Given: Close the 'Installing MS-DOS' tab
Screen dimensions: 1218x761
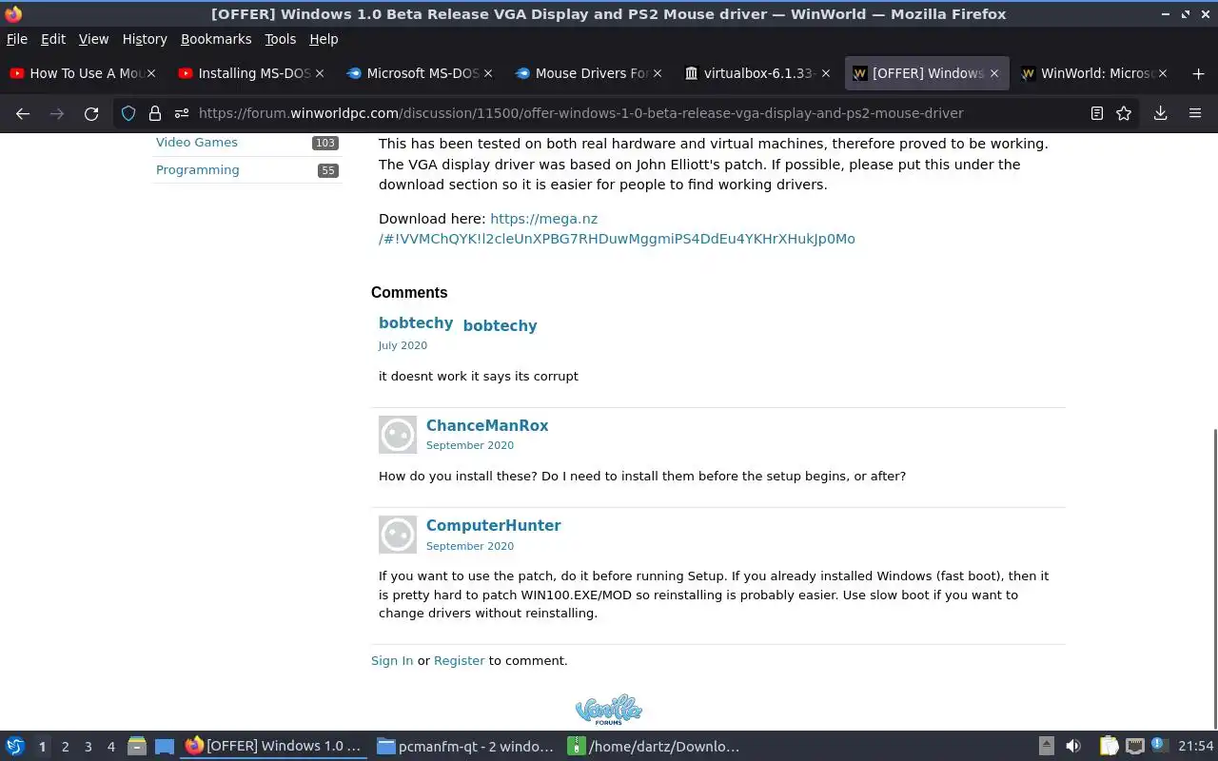Looking at the screenshot, I should pyautogui.click(x=320, y=73).
